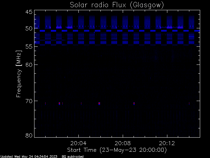210x158 pixels.
Task: Click the 20:08 time tick label
Action: tap(122, 143)
